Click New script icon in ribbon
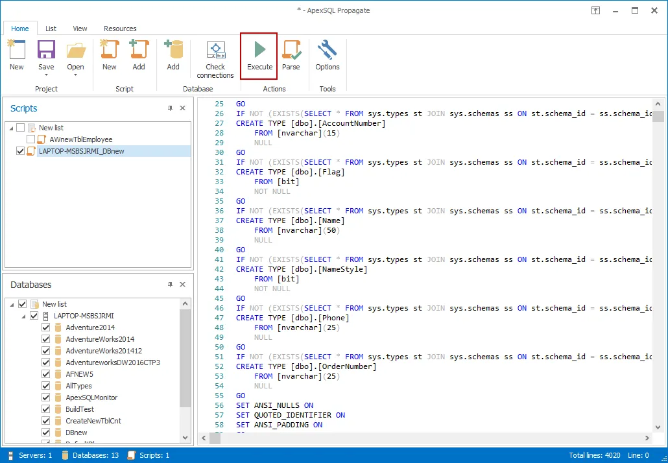 click(110, 50)
